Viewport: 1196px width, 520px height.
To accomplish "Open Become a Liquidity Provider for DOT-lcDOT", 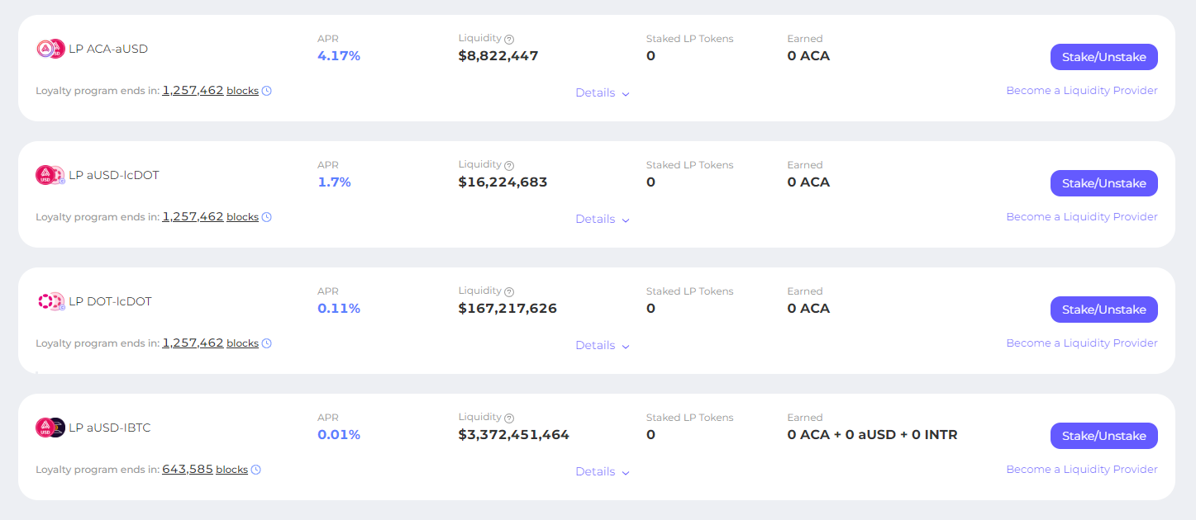I will [1082, 343].
